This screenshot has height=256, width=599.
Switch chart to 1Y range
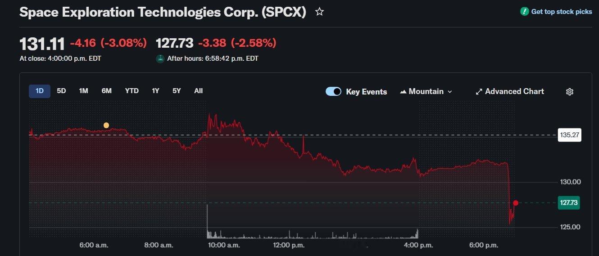tap(155, 91)
